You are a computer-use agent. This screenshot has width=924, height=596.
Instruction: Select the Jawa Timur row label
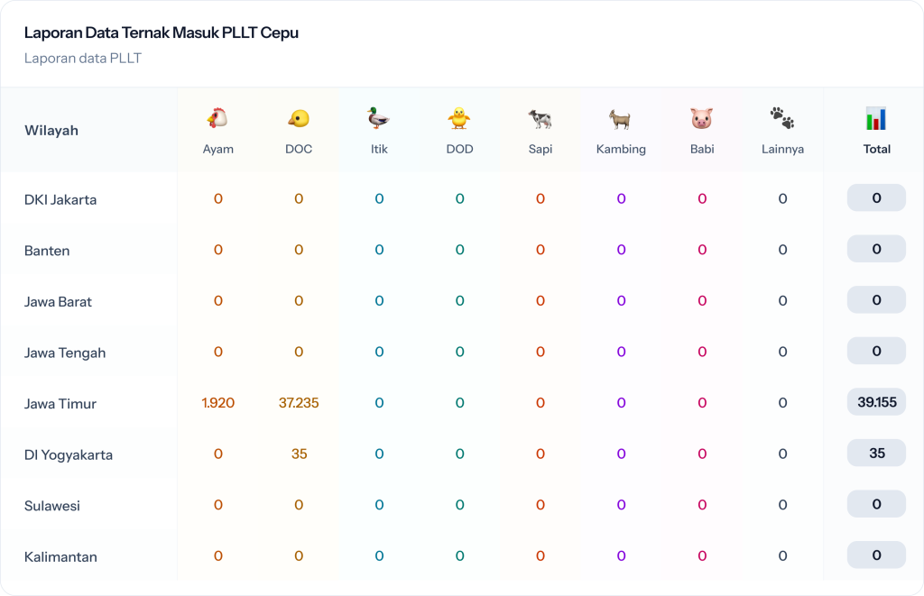pos(60,404)
